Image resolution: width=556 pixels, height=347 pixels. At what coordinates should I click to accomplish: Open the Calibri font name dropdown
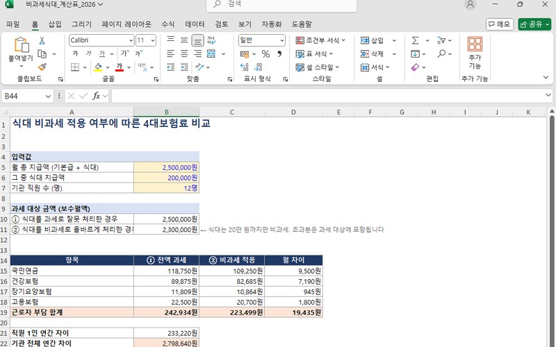pyautogui.click(x=131, y=40)
